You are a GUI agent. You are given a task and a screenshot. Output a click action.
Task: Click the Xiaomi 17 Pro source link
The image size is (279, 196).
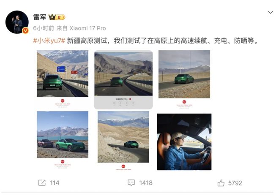pyautogui.click(x=88, y=28)
